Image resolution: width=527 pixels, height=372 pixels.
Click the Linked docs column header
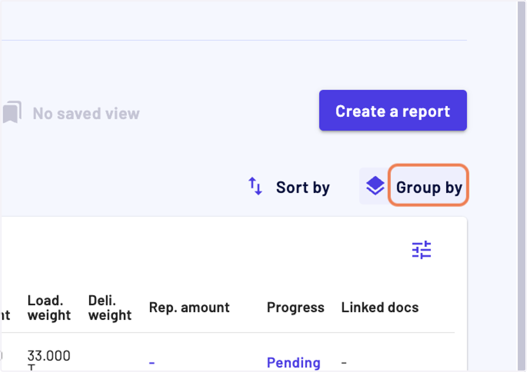click(x=380, y=307)
